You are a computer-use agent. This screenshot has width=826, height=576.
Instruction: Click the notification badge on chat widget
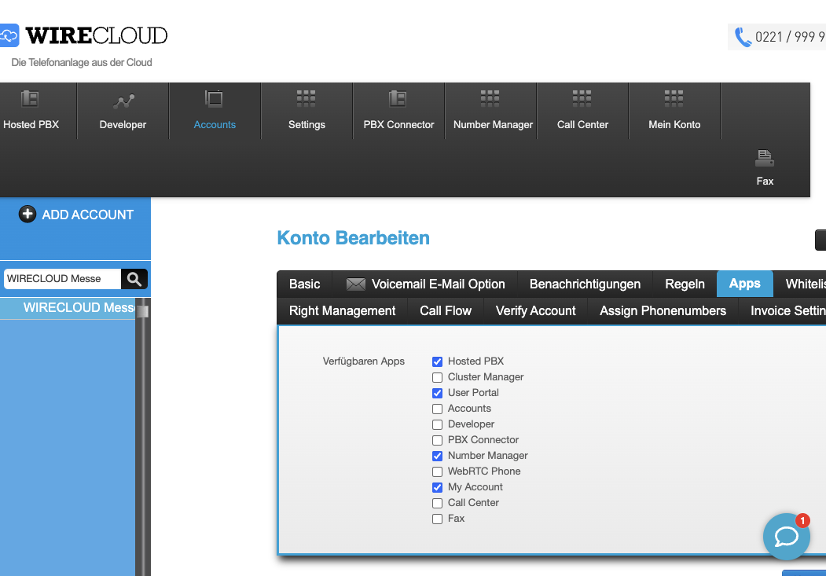click(802, 521)
